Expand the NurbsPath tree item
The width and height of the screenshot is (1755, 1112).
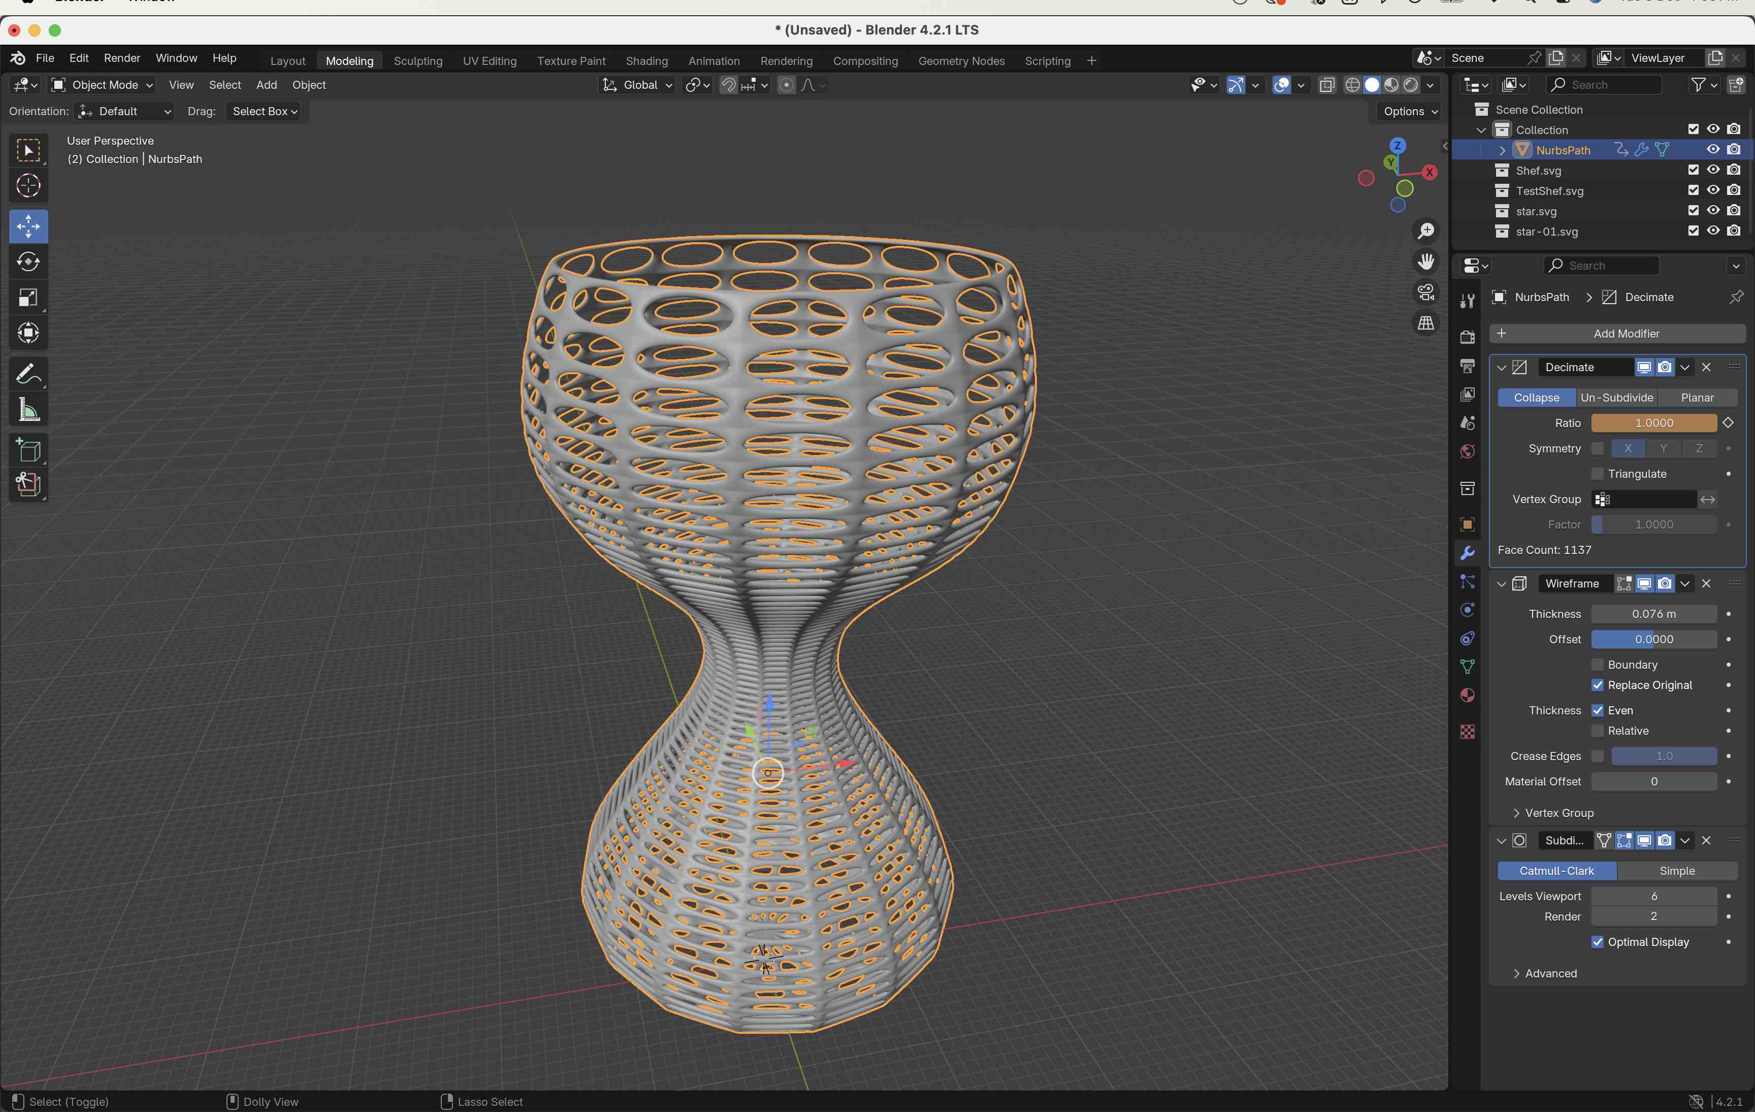[x=1502, y=150]
